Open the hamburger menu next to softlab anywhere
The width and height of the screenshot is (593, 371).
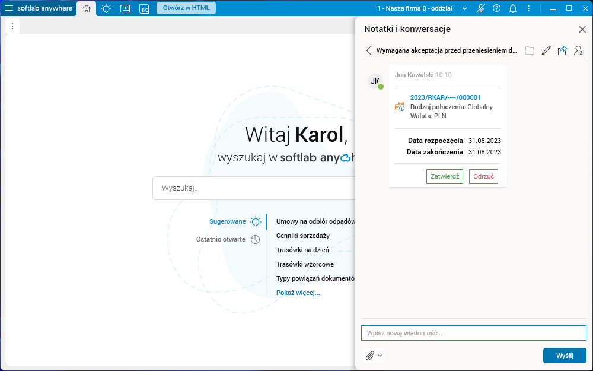tap(8, 8)
